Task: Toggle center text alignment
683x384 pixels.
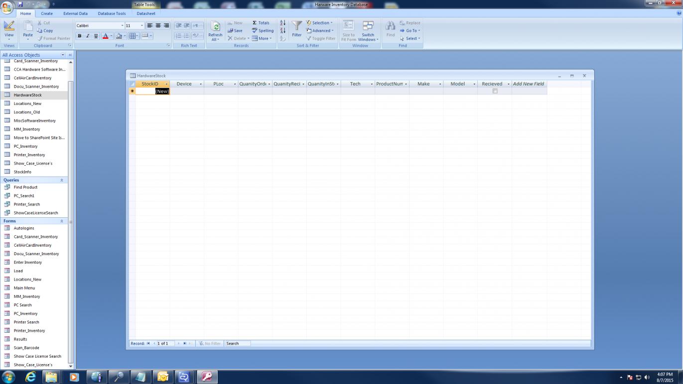Action: tap(158, 25)
